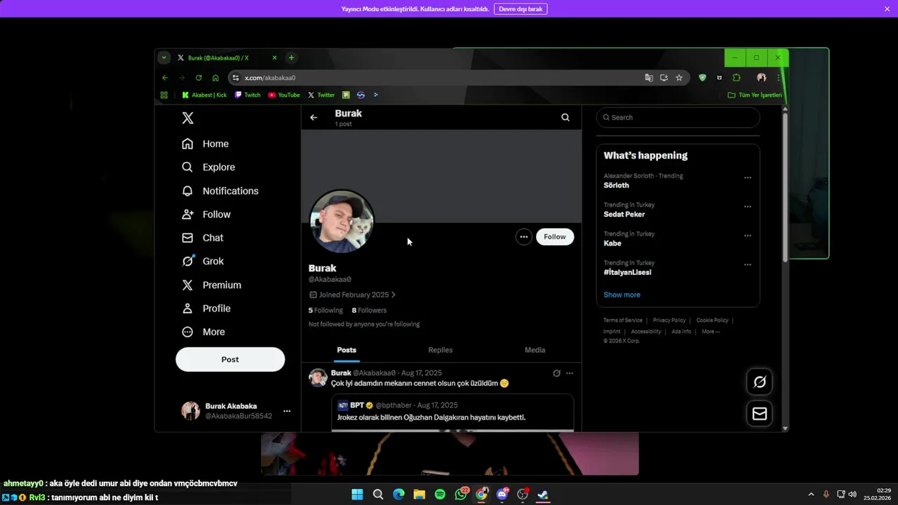This screenshot has width=898, height=505.
Task: Open the Privacy Policy link
Action: point(669,321)
